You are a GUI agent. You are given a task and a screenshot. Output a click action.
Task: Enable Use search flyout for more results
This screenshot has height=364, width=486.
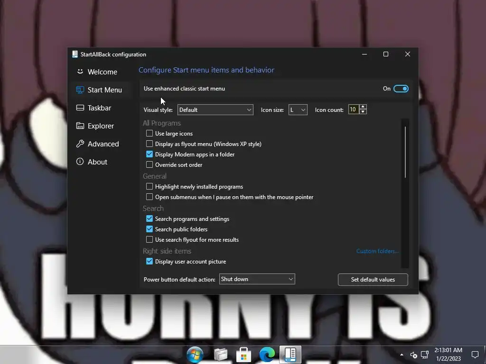pyautogui.click(x=150, y=239)
